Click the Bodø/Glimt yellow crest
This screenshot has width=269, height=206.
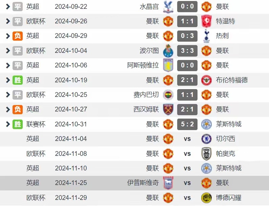[x=206, y=198]
